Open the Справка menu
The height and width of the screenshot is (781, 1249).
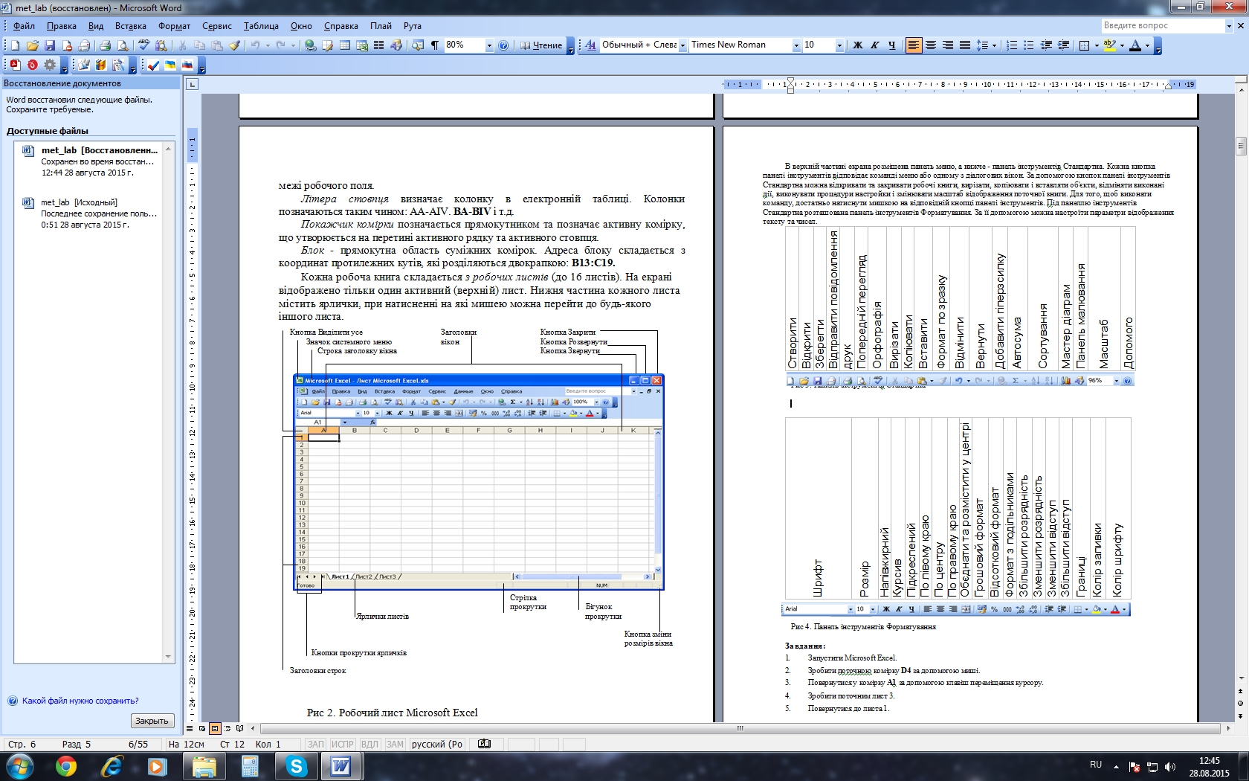point(341,26)
